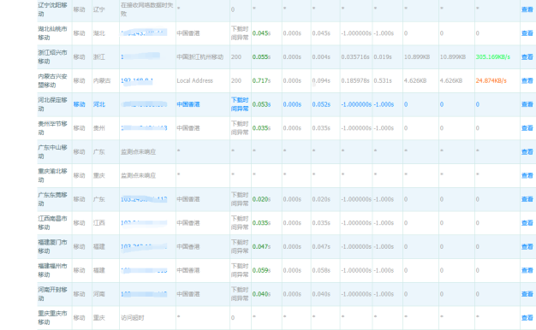Image resolution: width=536 pixels, height=330 pixels.
Task: Click the 0.717s total time value
Action: [x=261, y=81]
